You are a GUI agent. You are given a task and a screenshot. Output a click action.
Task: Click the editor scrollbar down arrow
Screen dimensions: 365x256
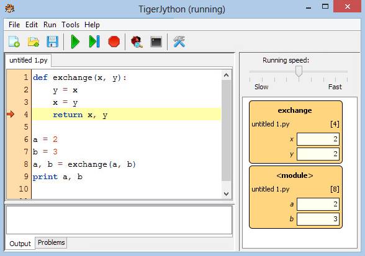click(x=226, y=193)
